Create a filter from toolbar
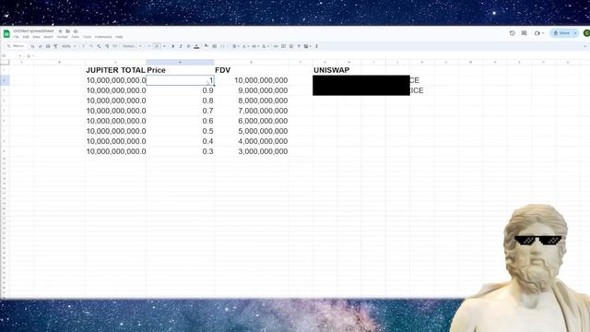The width and height of the screenshot is (590, 332). coord(299,46)
